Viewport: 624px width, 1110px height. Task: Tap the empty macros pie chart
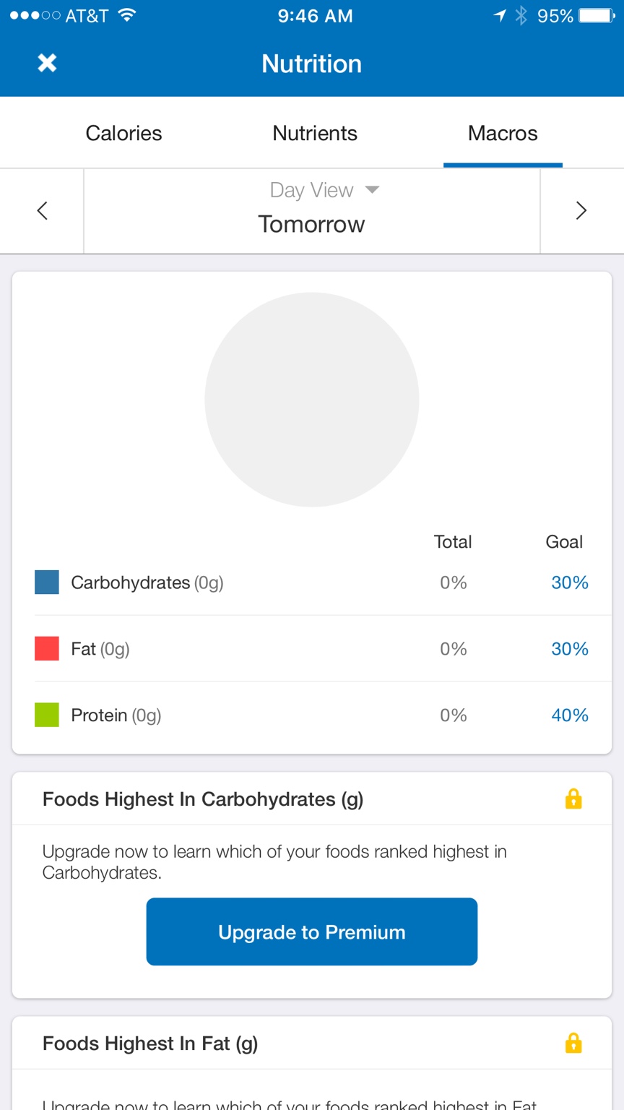(312, 400)
